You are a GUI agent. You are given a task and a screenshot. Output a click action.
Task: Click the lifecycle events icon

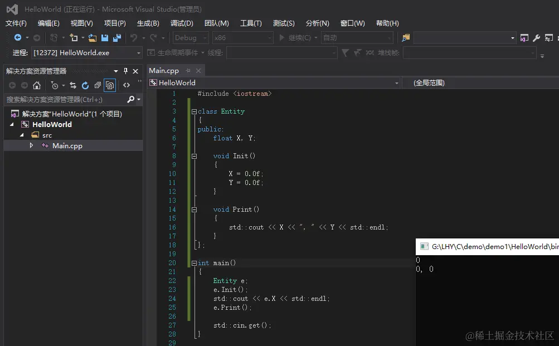point(151,53)
